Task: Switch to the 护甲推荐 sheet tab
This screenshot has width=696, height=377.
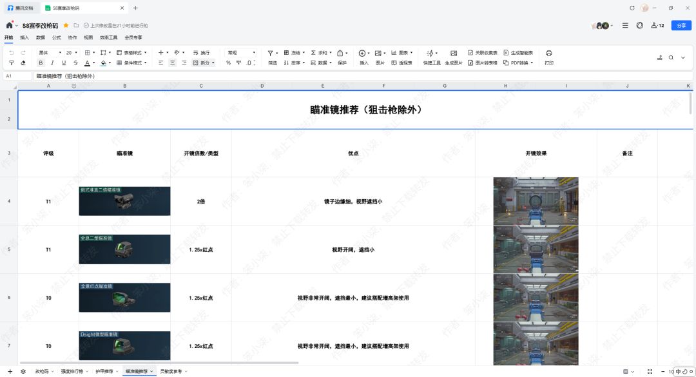Action: [104, 371]
